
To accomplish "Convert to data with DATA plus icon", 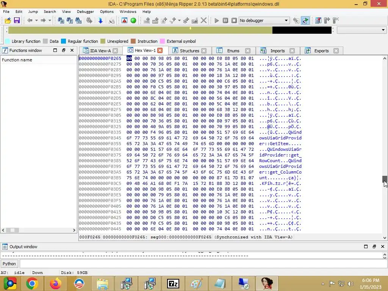I will tap(155, 20).
